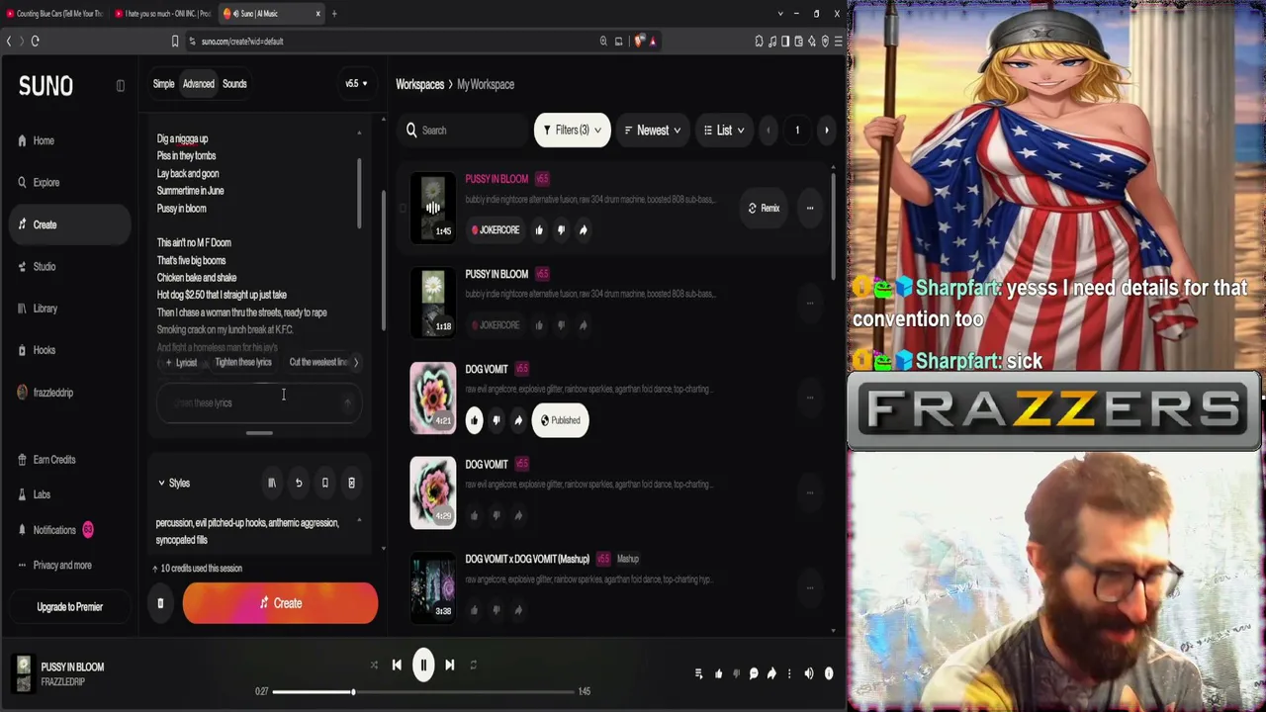Toggle repeat in the player bar
Viewport: 1266px width, 712px height.
click(474, 665)
